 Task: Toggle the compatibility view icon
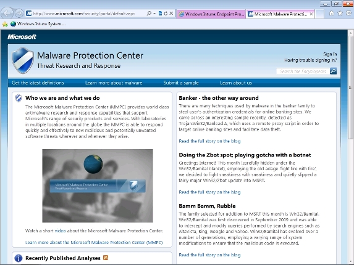[160, 14]
